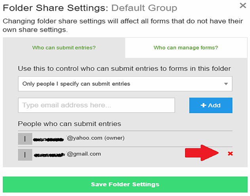Click the submit entries description text
250x196 pixels.
point(124,68)
